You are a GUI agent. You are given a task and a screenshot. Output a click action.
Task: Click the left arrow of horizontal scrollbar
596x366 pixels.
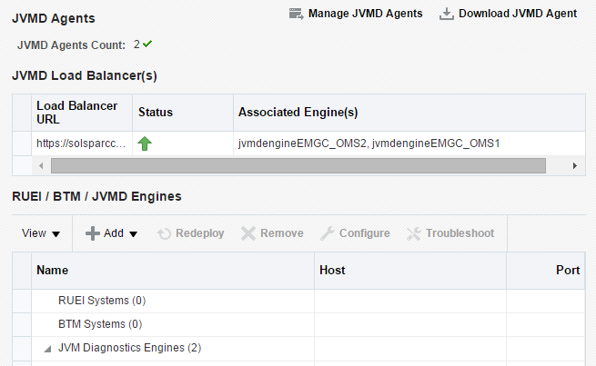pos(41,165)
